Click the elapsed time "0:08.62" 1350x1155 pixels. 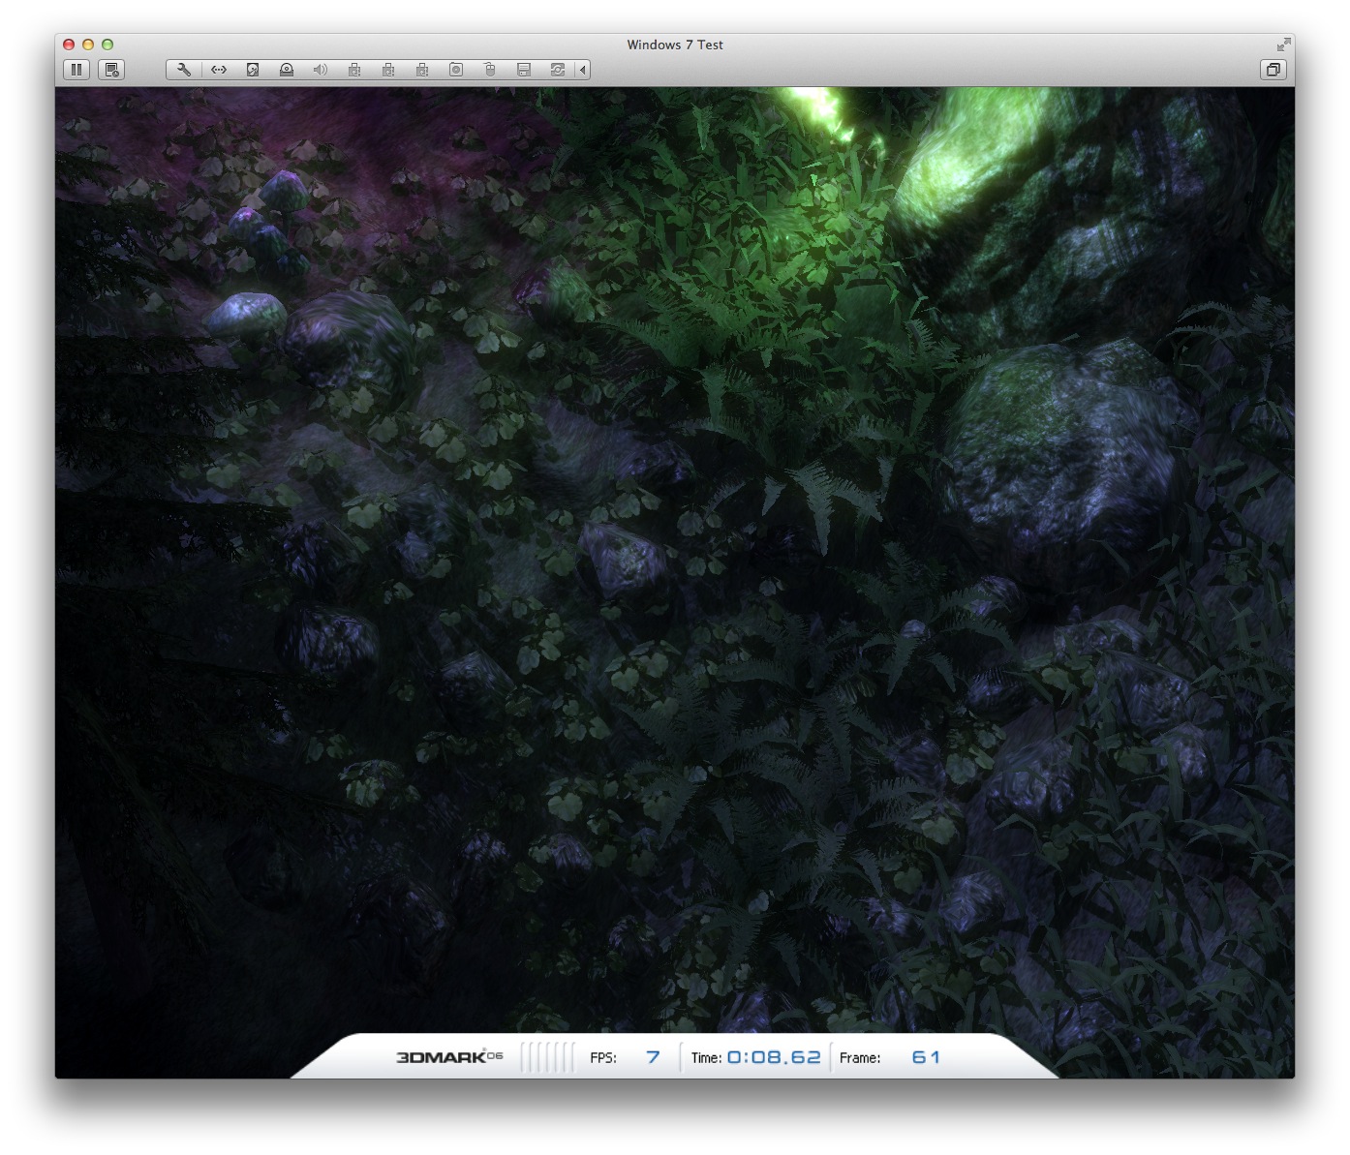point(774,1057)
